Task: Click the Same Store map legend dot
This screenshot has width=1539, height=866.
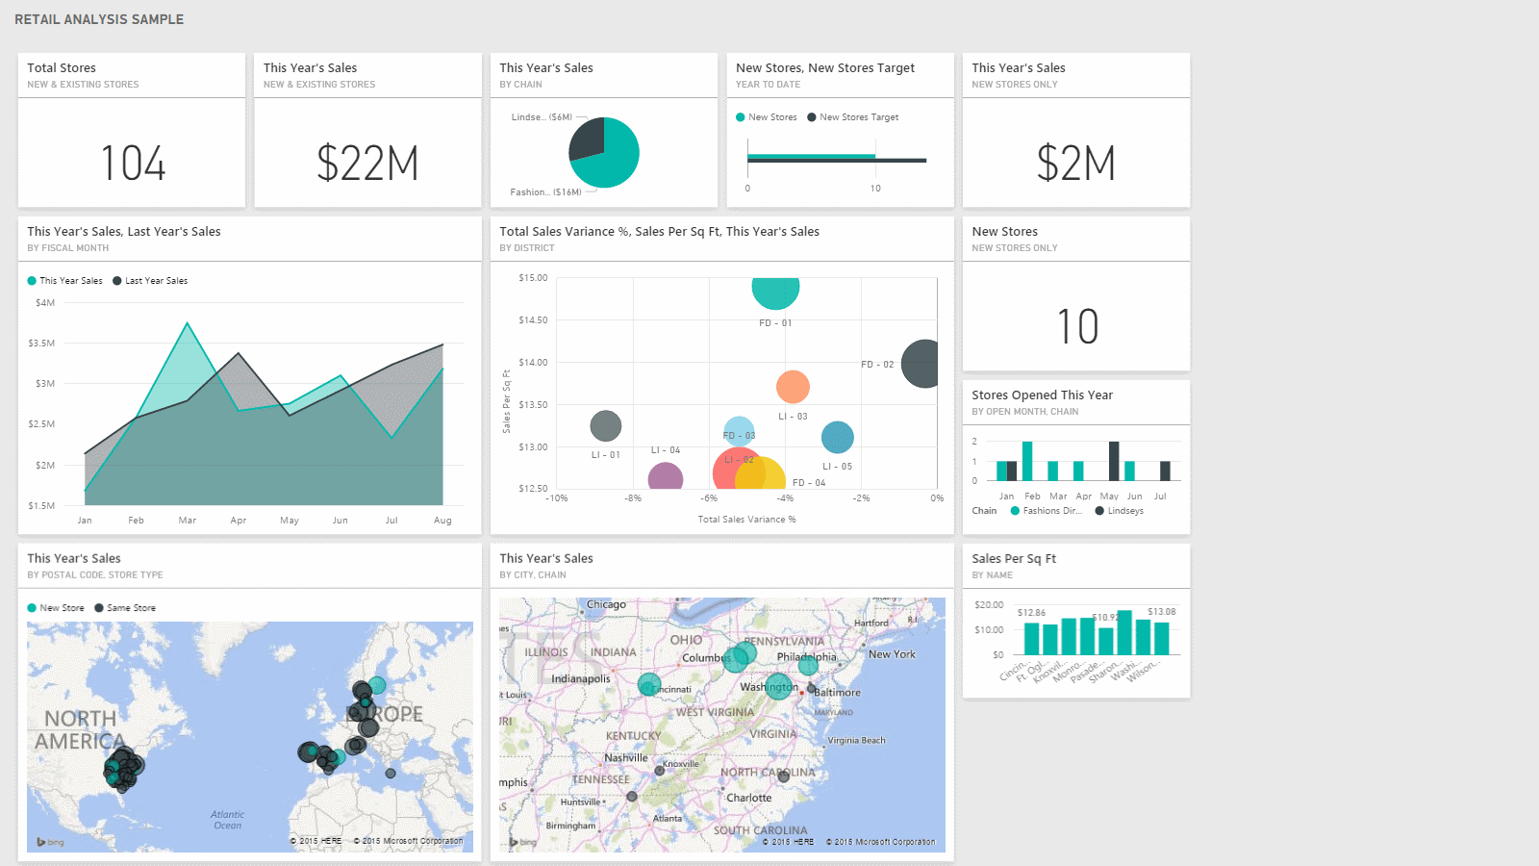Action: pyautogui.click(x=99, y=608)
